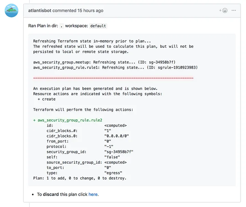The height and width of the screenshot is (207, 246).
Task: Click the 'source_security_group_id:' attribute label
Action: pyautogui.click(x=74, y=162)
